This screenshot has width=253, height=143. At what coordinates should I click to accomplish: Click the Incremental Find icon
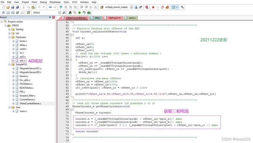coord(141,7)
